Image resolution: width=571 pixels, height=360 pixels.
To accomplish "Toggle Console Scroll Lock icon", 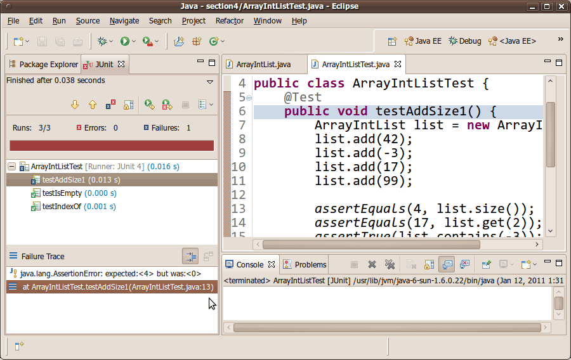I will (x=429, y=264).
